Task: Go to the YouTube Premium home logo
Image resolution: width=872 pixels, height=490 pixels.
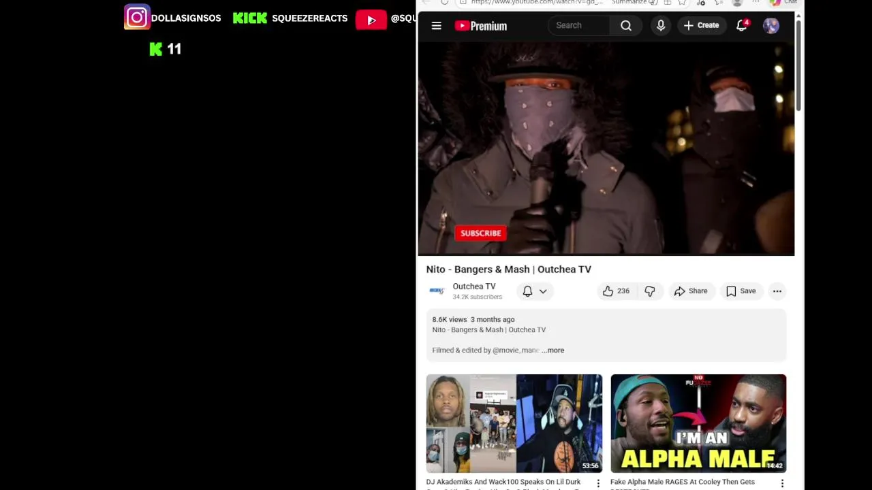Action: click(481, 26)
